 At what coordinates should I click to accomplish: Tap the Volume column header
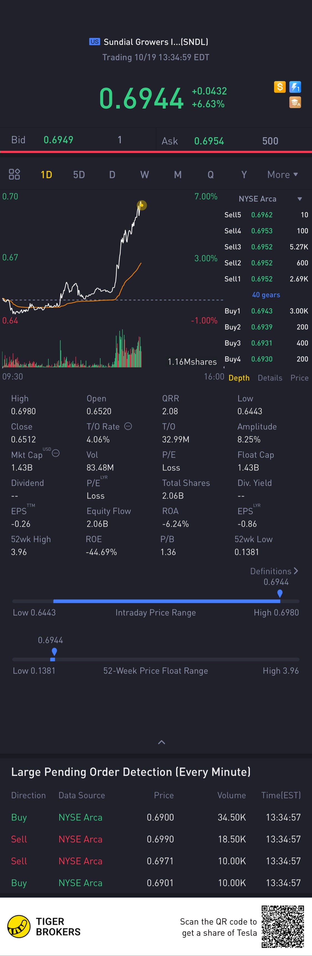(x=232, y=795)
